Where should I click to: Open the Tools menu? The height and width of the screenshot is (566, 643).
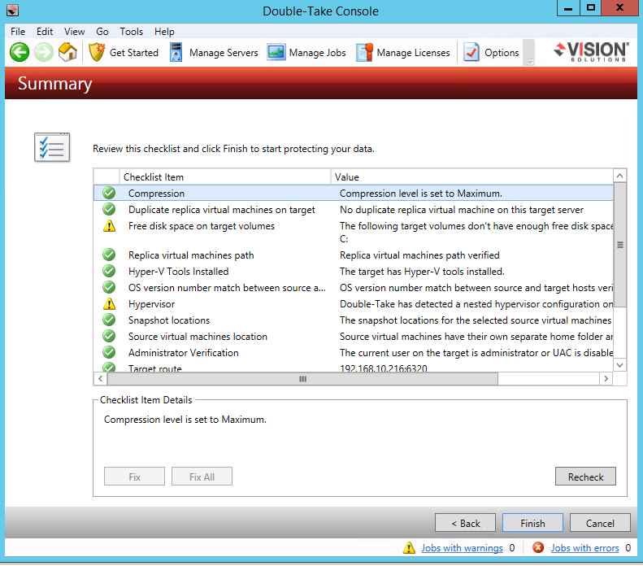point(131,32)
